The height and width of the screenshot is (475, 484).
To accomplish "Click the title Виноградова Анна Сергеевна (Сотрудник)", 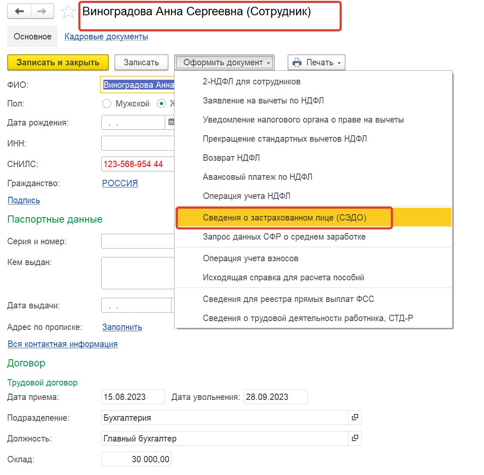I will pyautogui.click(x=196, y=11).
